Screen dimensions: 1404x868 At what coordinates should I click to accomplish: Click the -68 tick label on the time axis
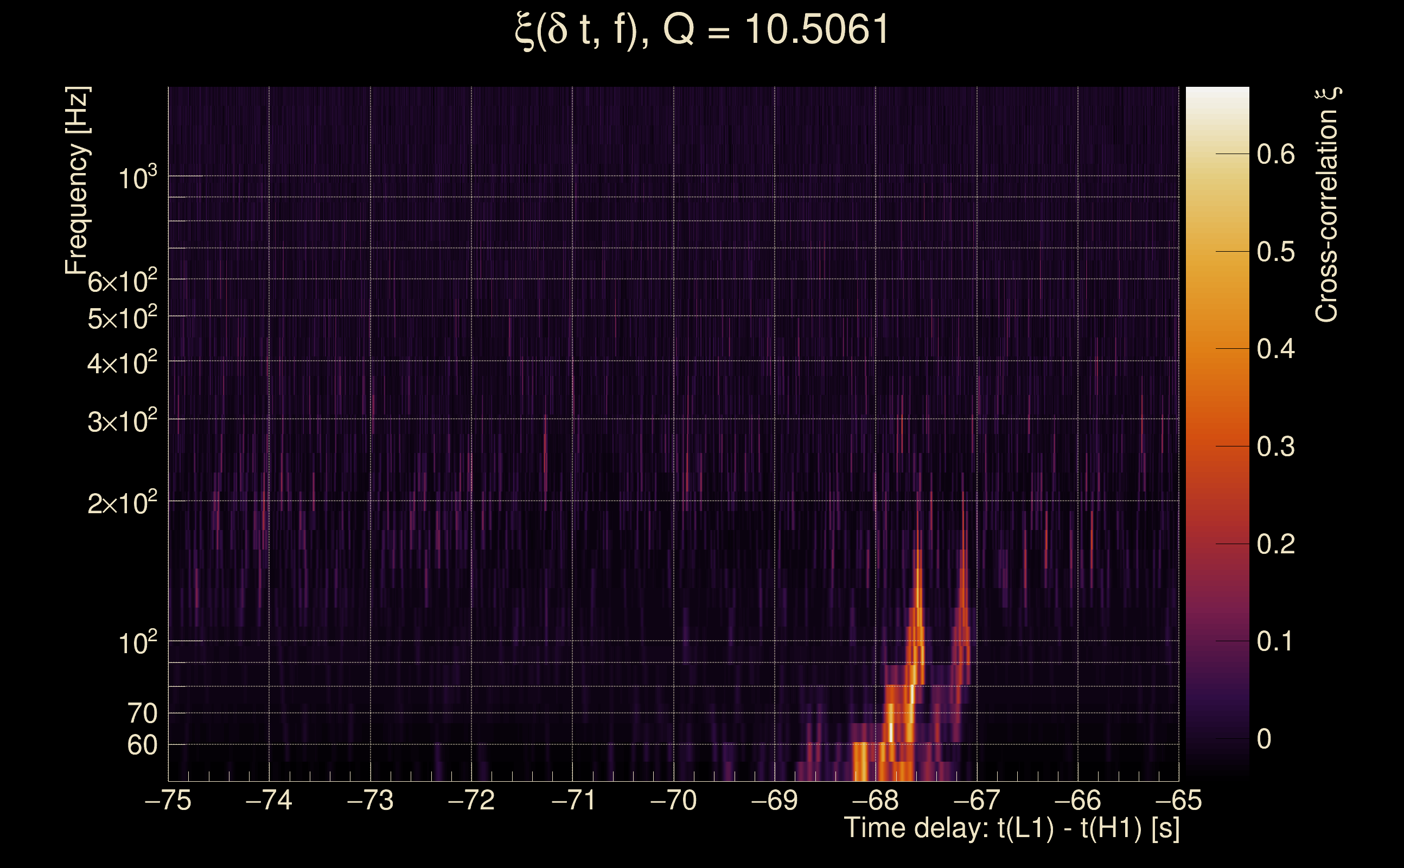click(876, 800)
